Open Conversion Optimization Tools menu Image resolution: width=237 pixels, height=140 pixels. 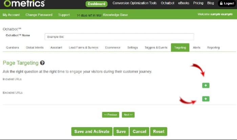(135, 3)
